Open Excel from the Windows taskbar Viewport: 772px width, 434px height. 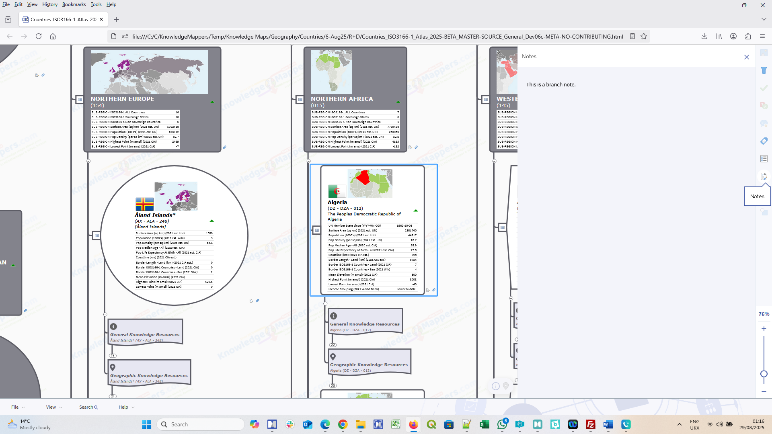click(x=485, y=424)
